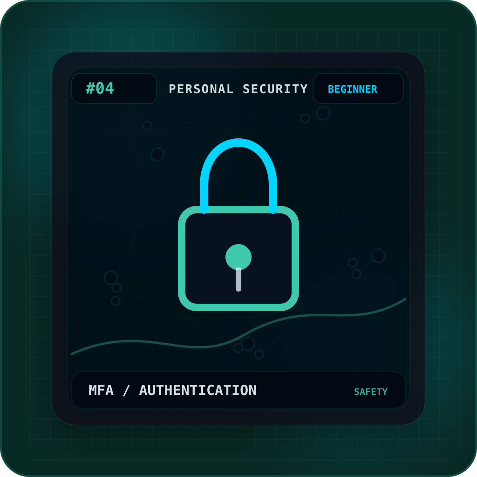Click the small node below PERSONAL text
Viewport: 477px width, 477px height.
coord(147,126)
